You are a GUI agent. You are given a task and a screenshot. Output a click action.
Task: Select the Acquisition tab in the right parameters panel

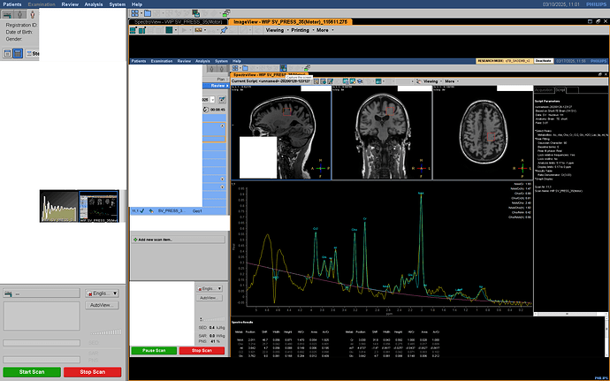coord(544,90)
